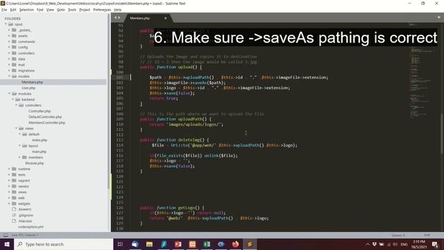Image resolution: width=444 pixels, height=250 pixels.
Task: Open Controller.php in the sidebar
Action: click(x=40, y=111)
